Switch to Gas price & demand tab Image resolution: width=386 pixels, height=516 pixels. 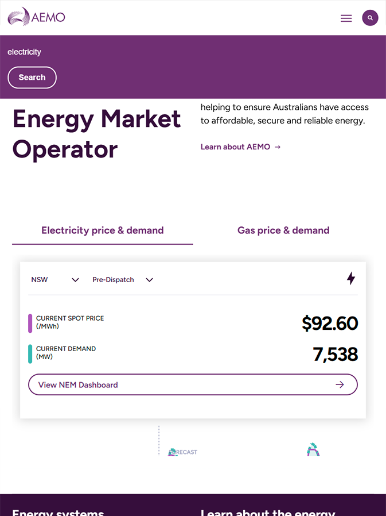[283, 230]
